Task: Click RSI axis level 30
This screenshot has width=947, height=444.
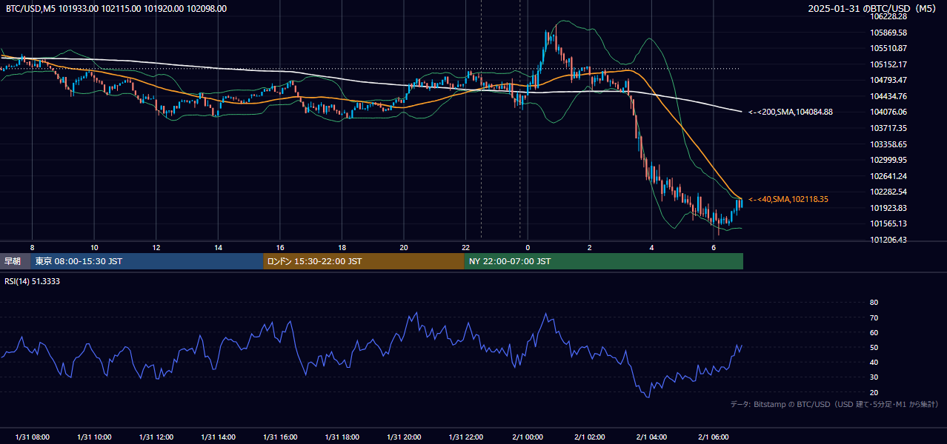Action: [874, 377]
